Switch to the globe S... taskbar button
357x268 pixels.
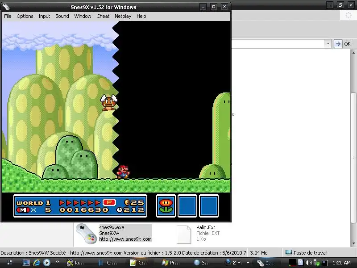203,263
